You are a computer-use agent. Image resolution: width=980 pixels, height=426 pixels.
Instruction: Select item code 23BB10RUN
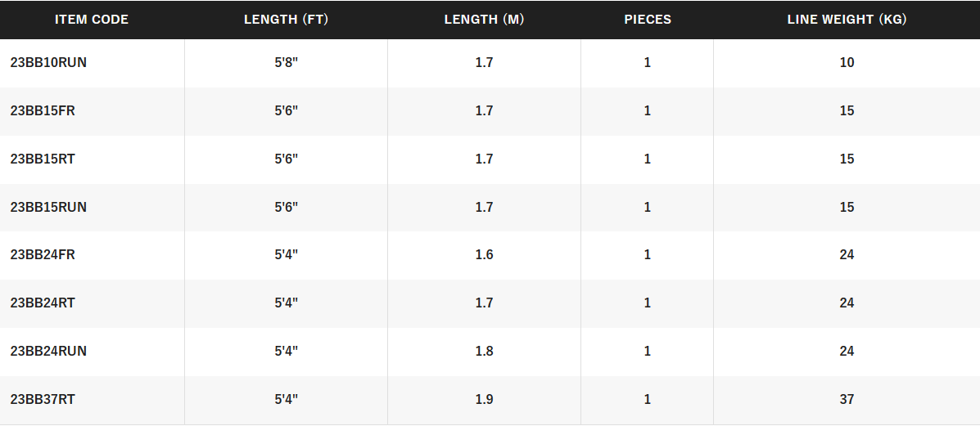[x=48, y=63]
